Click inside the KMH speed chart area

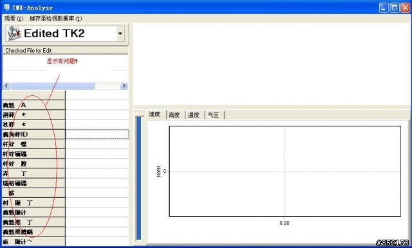285,172
